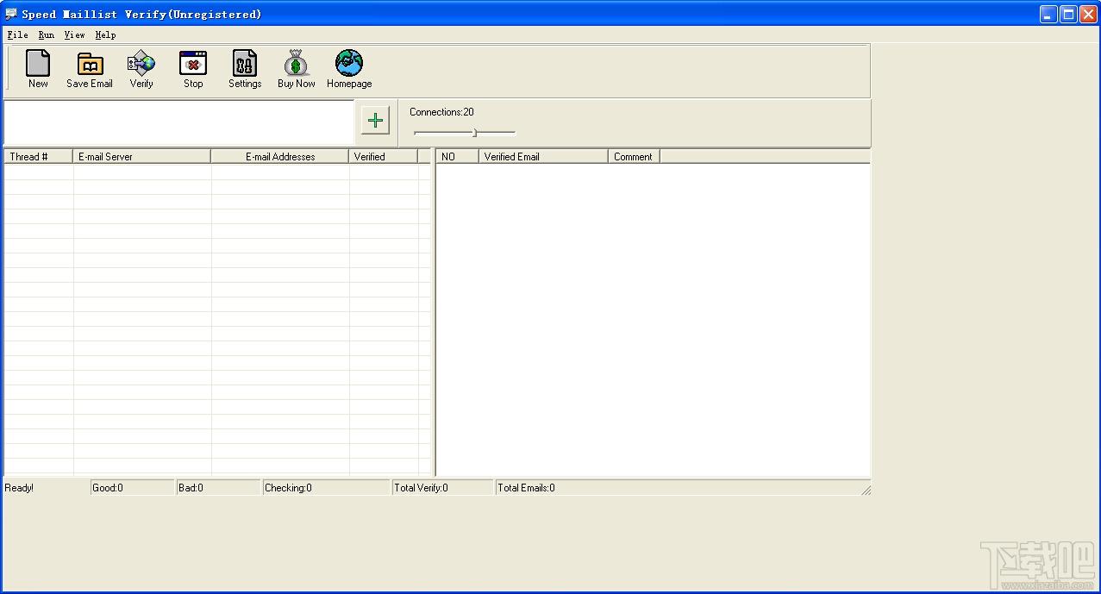
Task: Click the Checking:0 status bar entry
Action: 327,488
